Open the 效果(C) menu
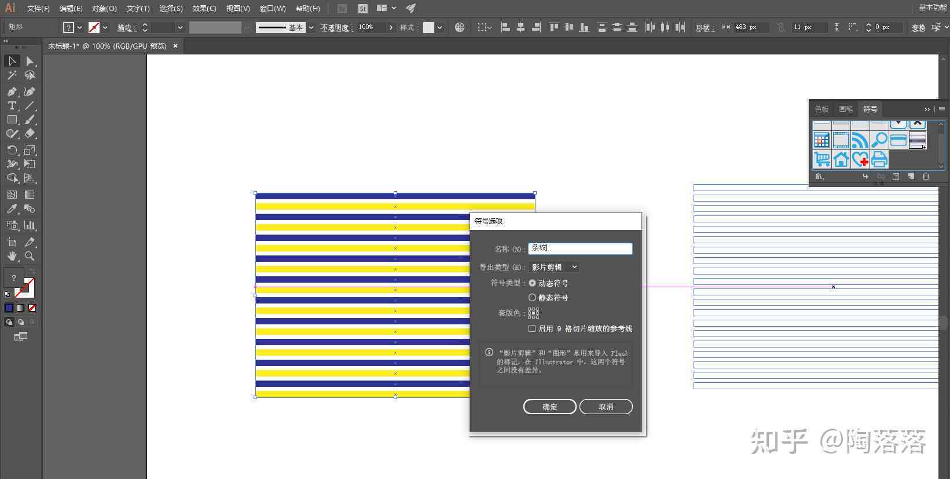Viewport: 950px width, 479px height. coord(204,9)
